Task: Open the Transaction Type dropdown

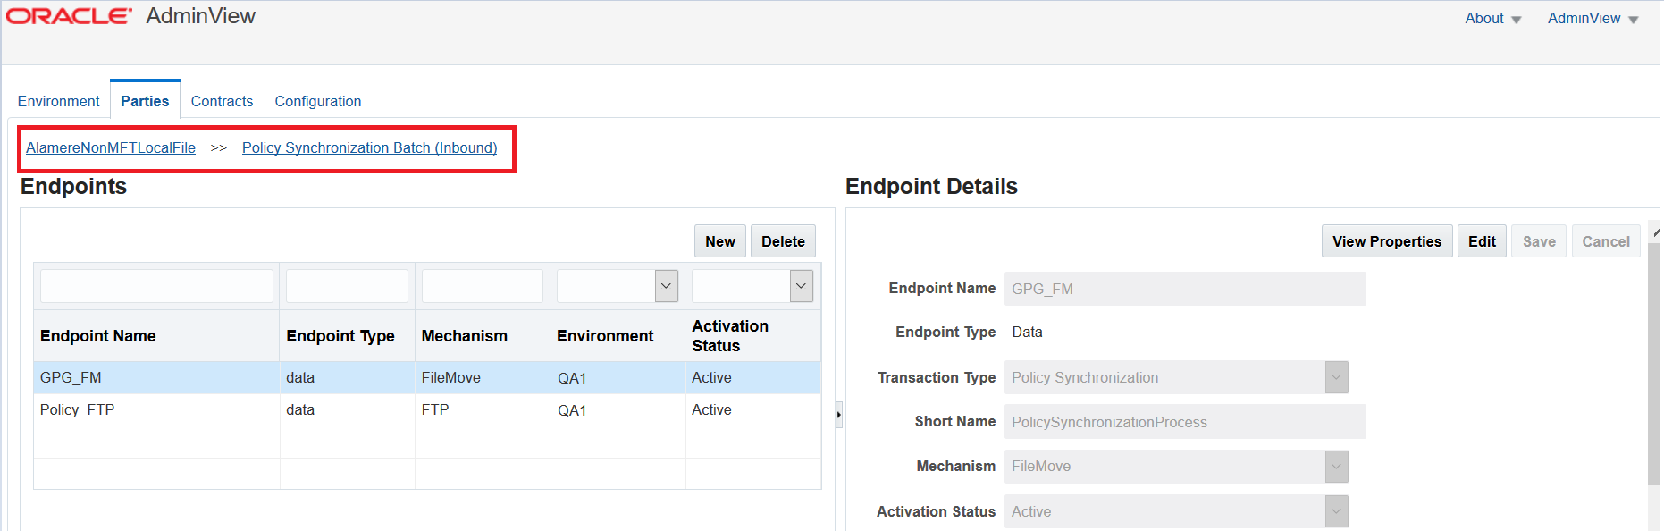Action: click(x=1336, y=377)
